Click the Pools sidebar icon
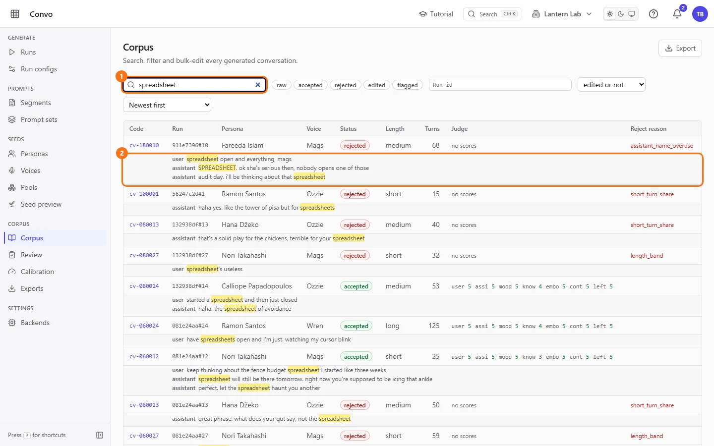The height and width of the screenshot is (446, 714). click(12, 187)
